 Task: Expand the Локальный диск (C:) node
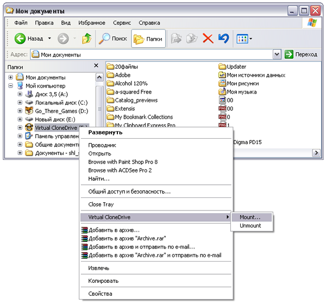tap(20, 102)
